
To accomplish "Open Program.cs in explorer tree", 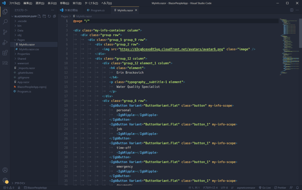I will click(24, 92).
